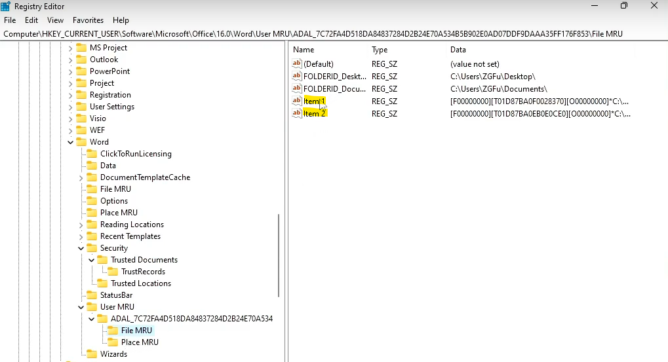Click the Registry Editor title bar icon

pos(5,6)
